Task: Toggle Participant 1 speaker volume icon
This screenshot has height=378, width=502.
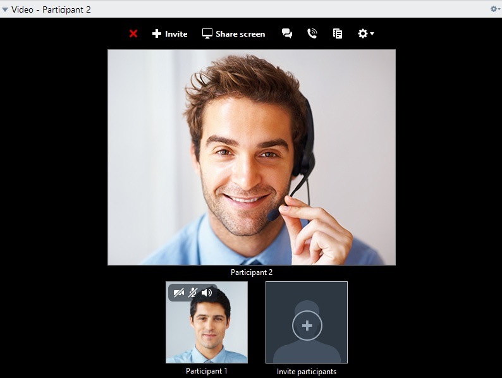Action: pyautogui.click(x=207, y=292)
